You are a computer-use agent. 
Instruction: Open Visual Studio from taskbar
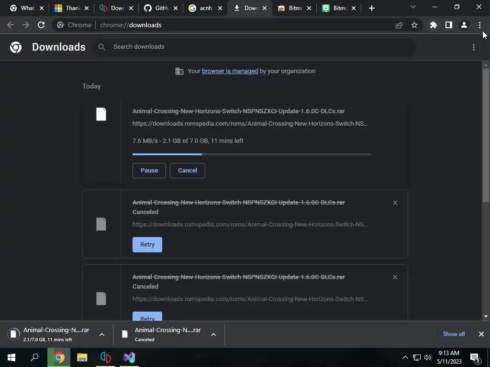(x=129, y=357)
